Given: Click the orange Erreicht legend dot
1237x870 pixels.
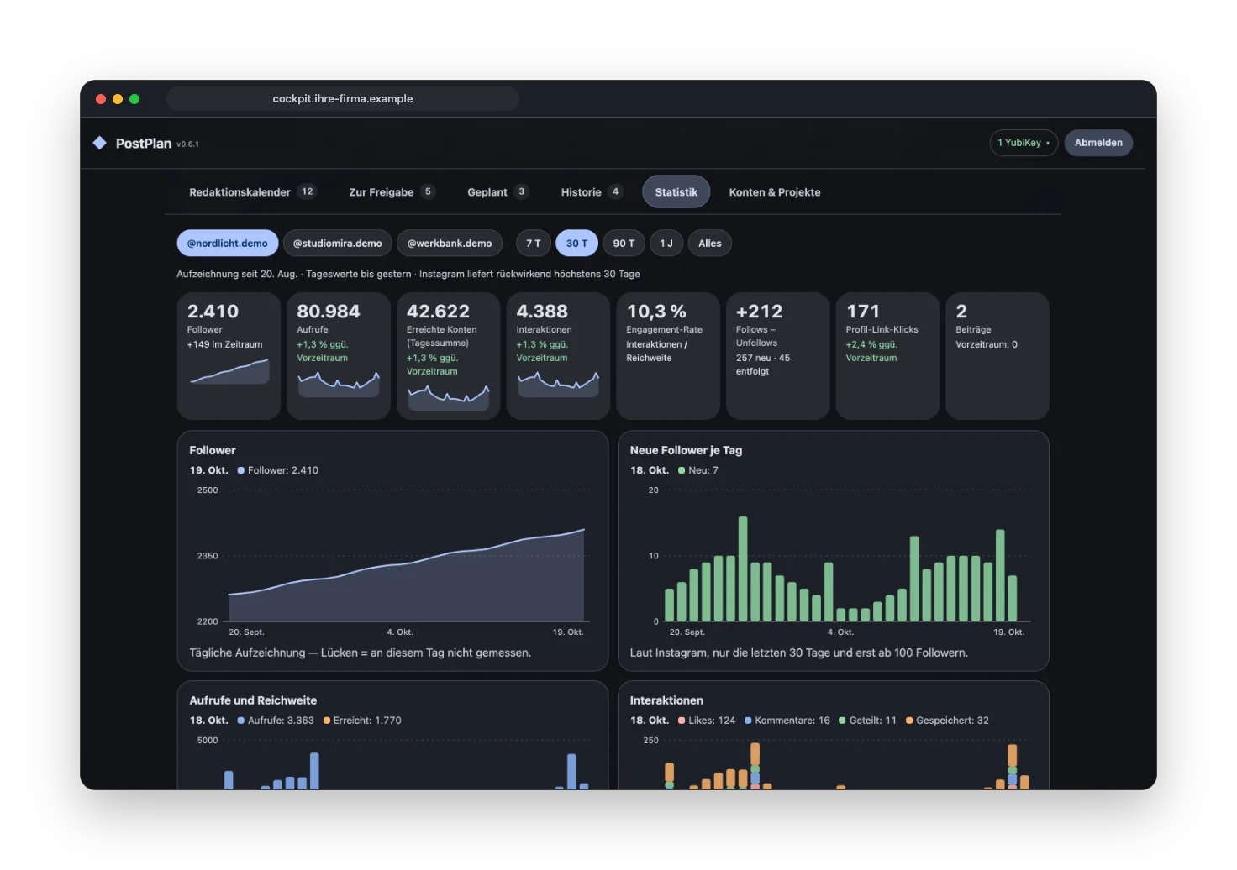Looking at the screenshot, I should [x=326, y=721].
